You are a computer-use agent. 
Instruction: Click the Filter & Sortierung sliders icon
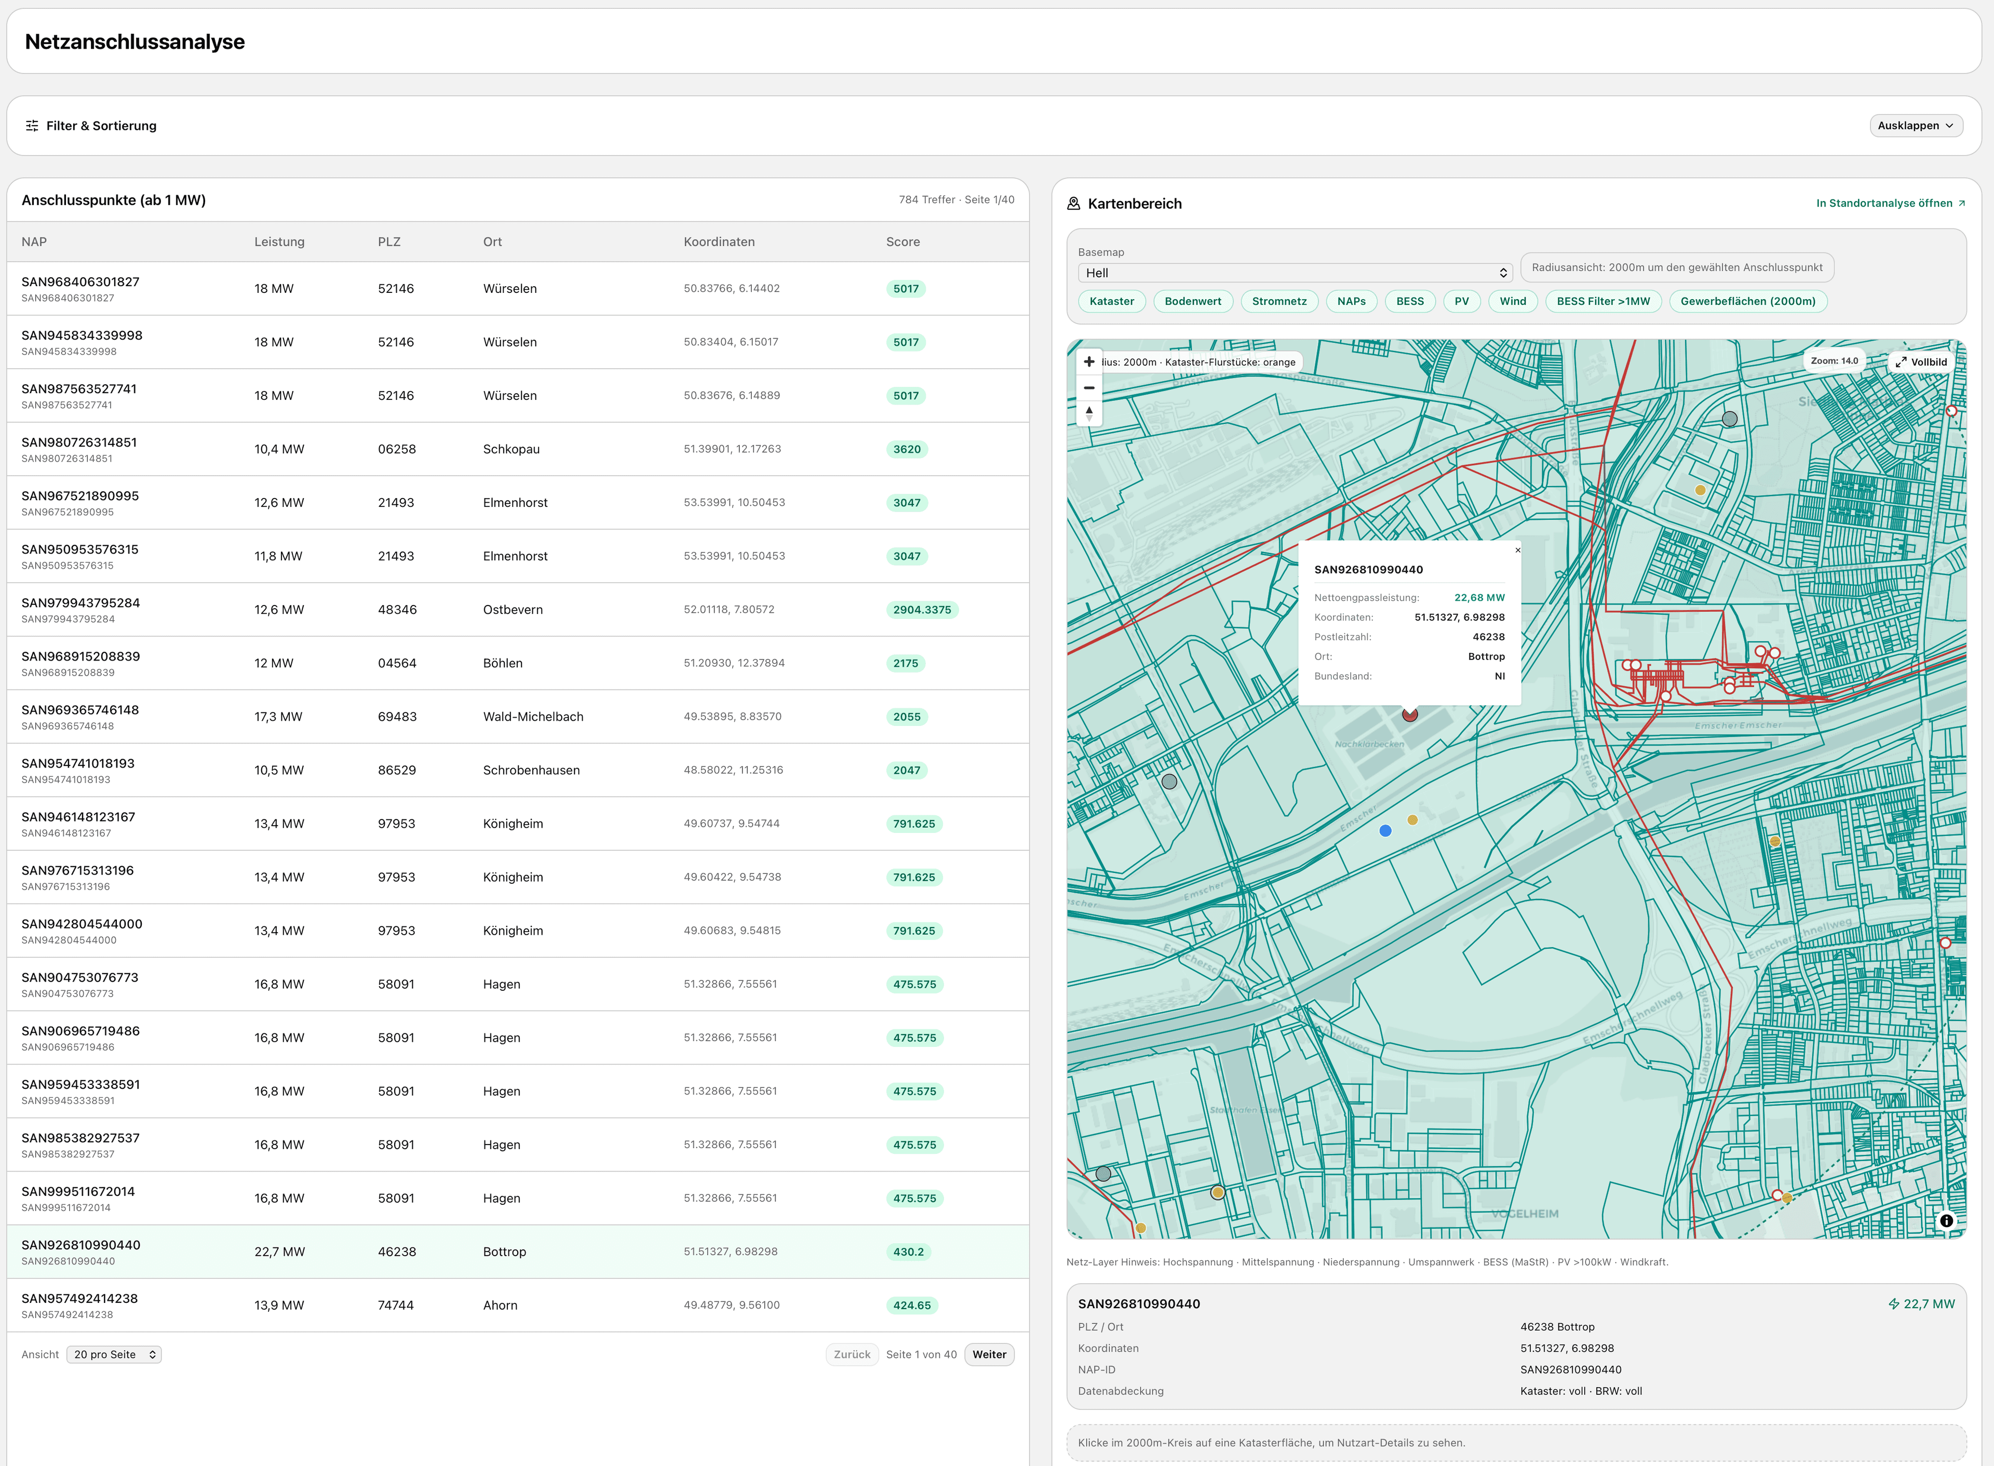click(32, 125)
